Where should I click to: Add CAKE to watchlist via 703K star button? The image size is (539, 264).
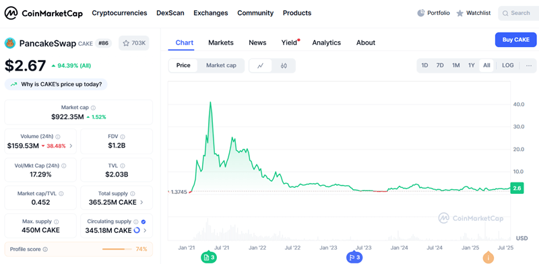coord(133,43)
